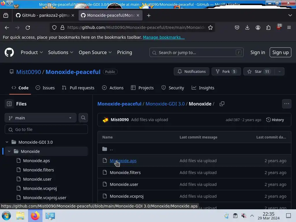Click the site padlock security icon
The width and height of the screenshot is (296, 222).
coord(62,27)
